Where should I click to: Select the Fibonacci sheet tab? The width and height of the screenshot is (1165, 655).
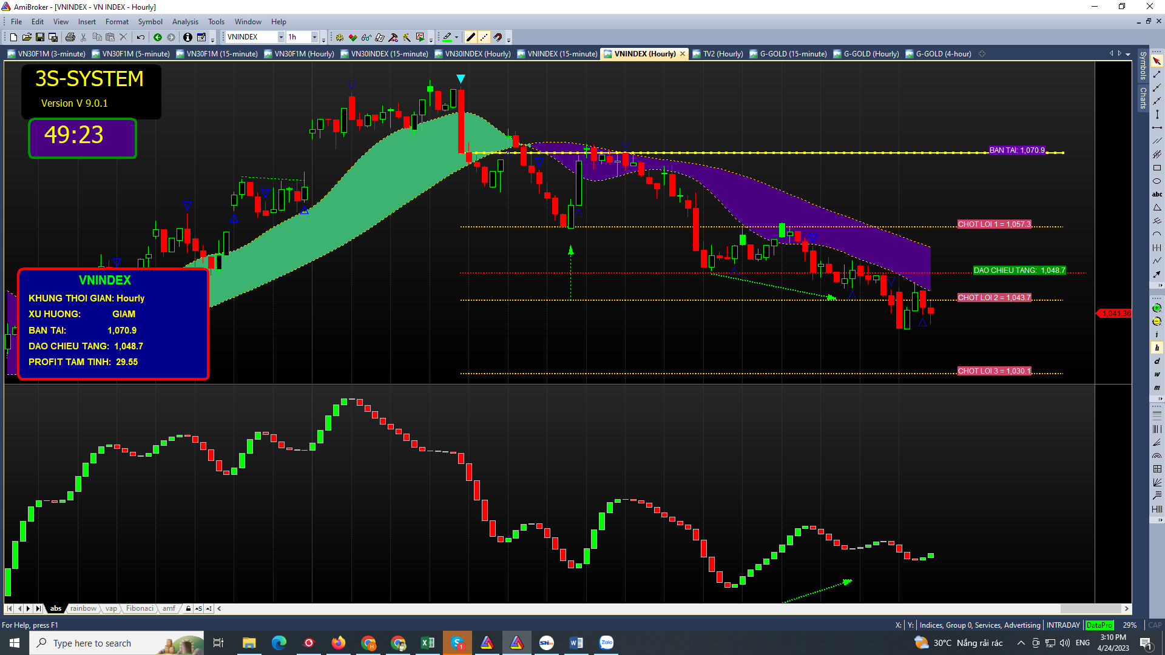coord(140,608)
